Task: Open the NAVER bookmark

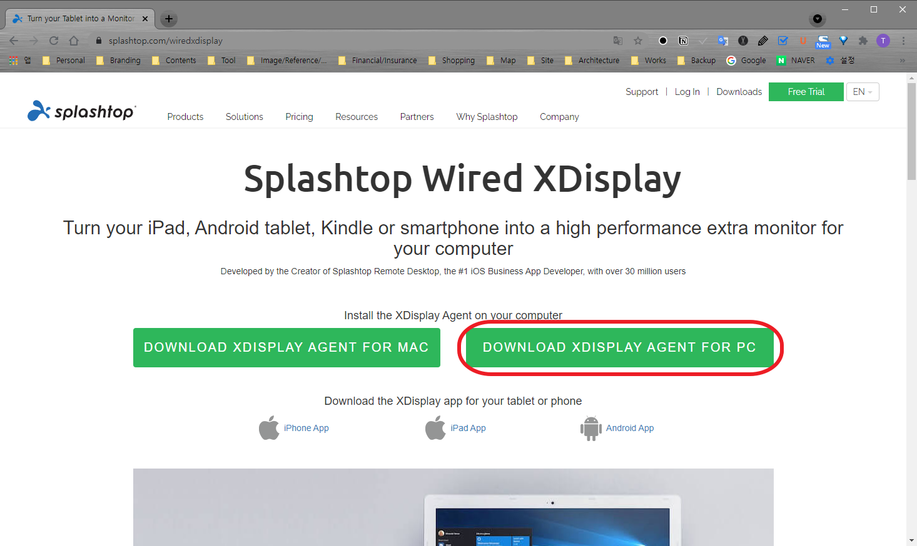Action: point(796,61)
